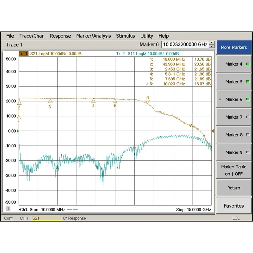Enable Marker 7 softkey

pyautogui.click(x=234, y=117)
